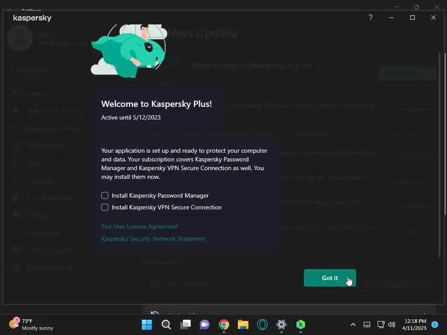
Task: Open Kaspersky help question mark
Action: coord(370,17)
